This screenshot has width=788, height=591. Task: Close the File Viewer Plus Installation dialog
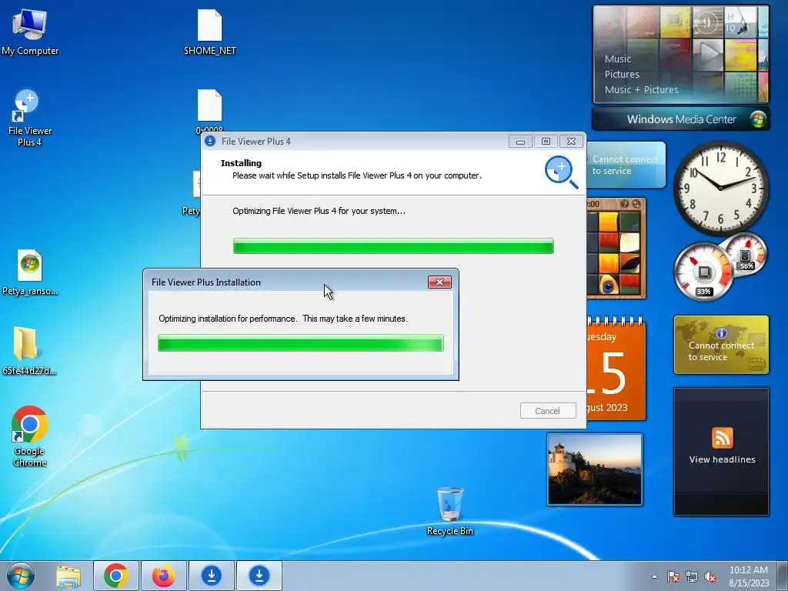(439, 282)
